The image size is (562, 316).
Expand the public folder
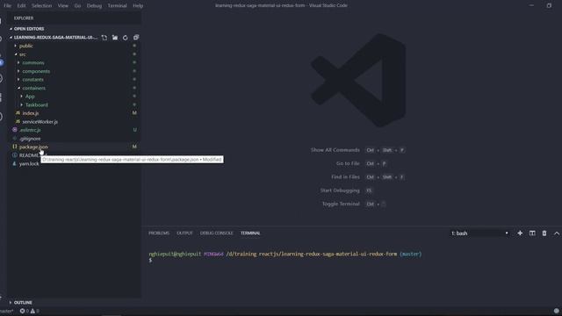pos(26,46)
